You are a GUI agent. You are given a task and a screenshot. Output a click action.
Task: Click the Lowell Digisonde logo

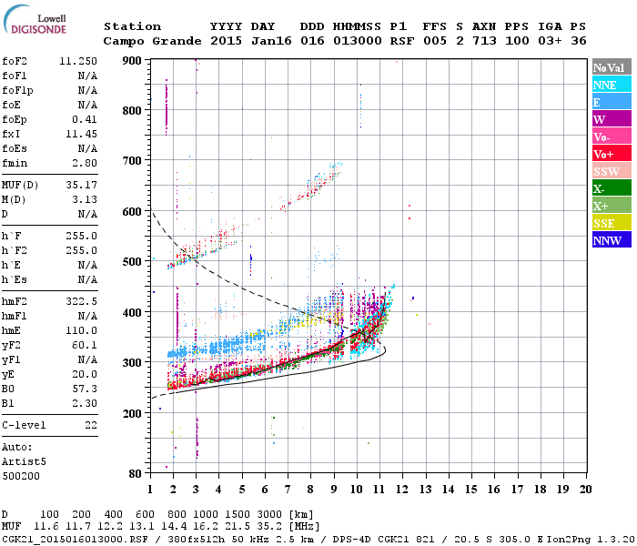click(x=35, y=20)
